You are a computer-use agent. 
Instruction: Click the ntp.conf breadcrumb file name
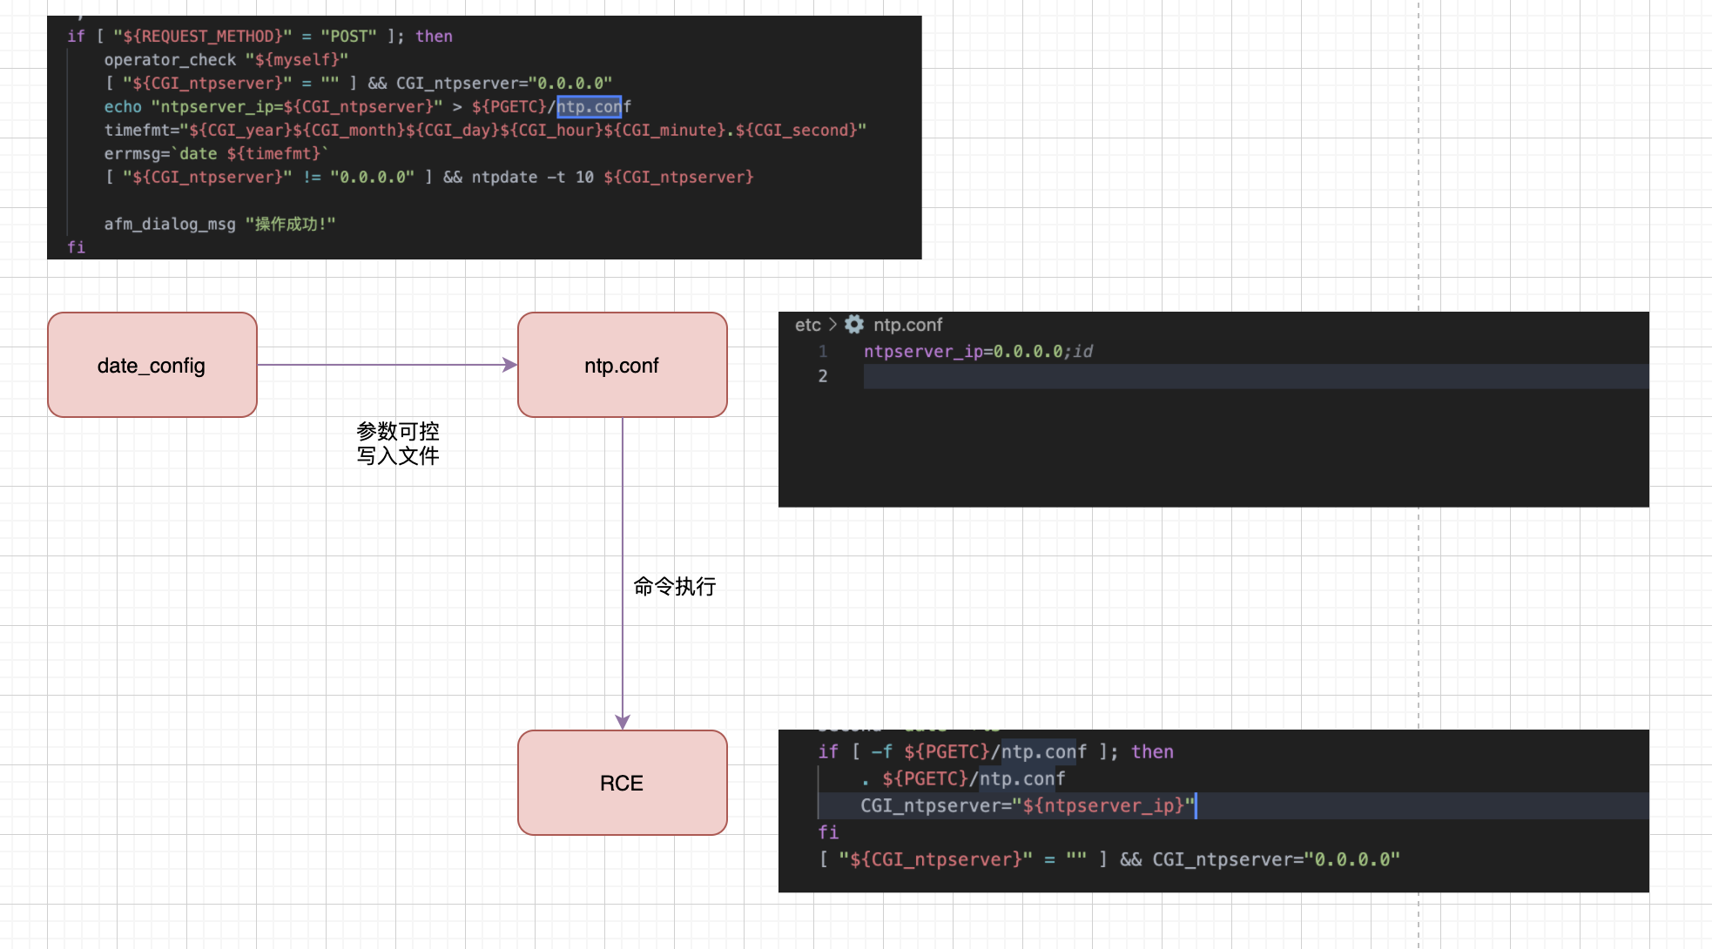coord(907,325)
